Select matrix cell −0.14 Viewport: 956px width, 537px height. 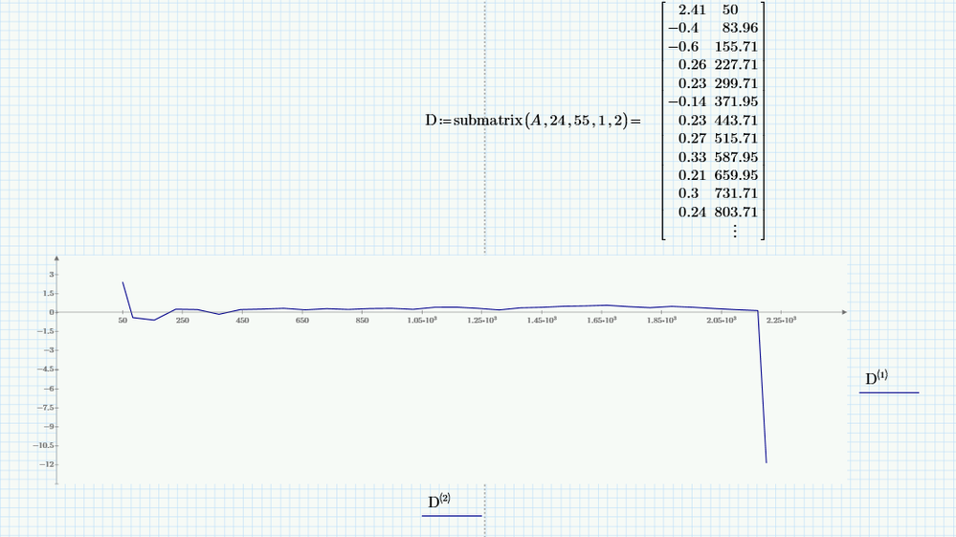686,101
